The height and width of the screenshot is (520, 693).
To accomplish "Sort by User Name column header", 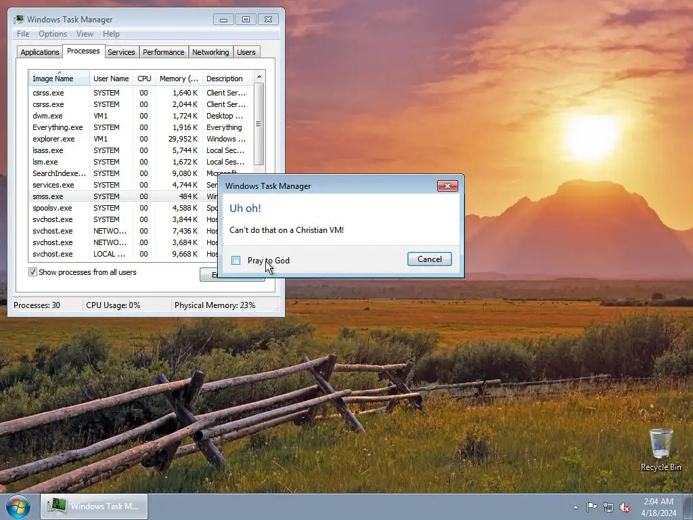I will click(x=111, y=79).
